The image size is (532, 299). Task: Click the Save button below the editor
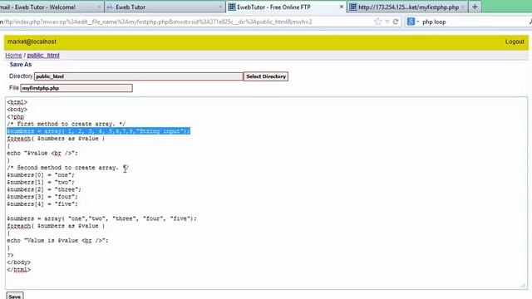point(15,296)
